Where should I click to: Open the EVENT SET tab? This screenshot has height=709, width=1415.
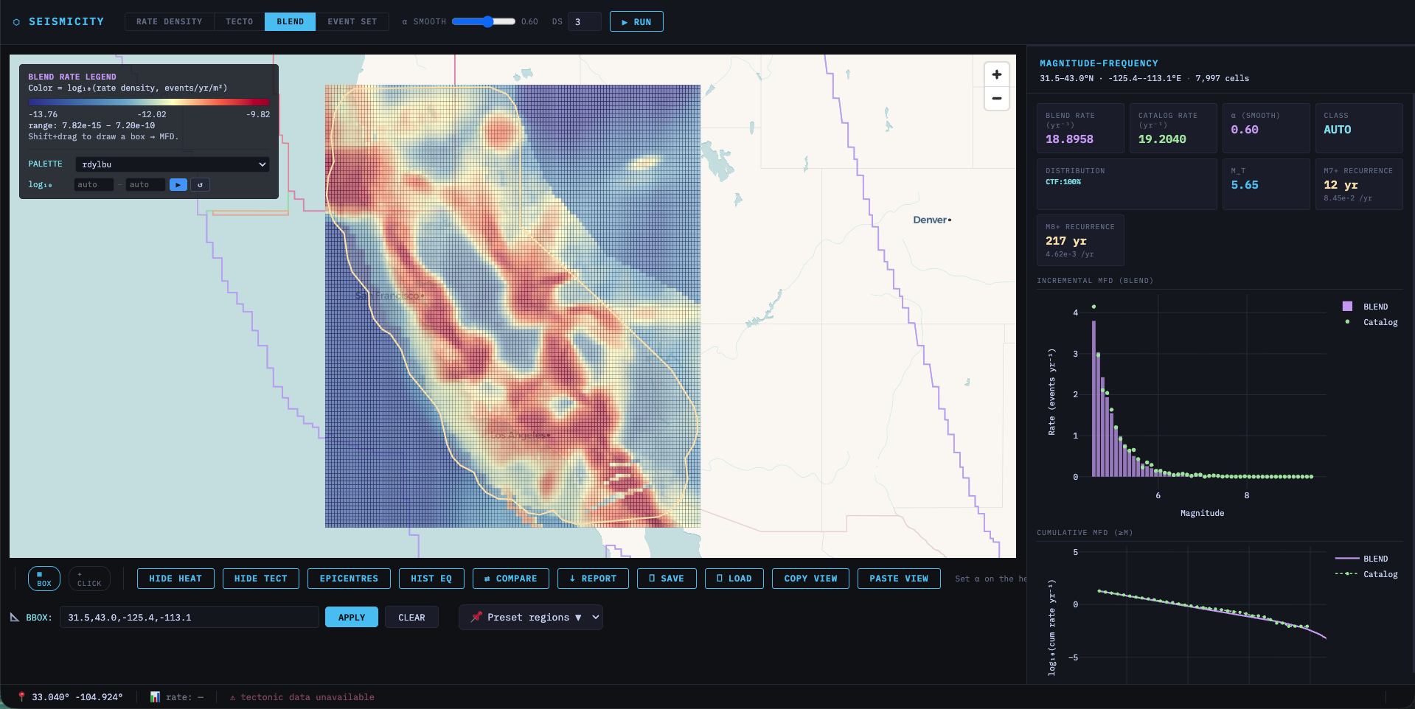click(x=352, y=21)
